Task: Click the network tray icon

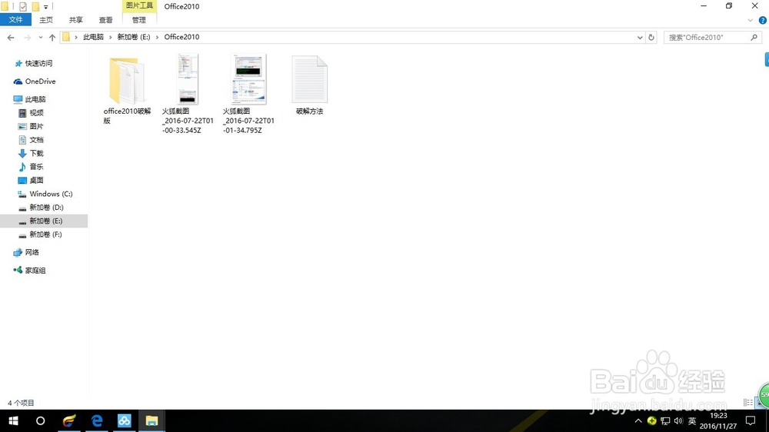Action: pyautogui.click(x=665, y=420)
